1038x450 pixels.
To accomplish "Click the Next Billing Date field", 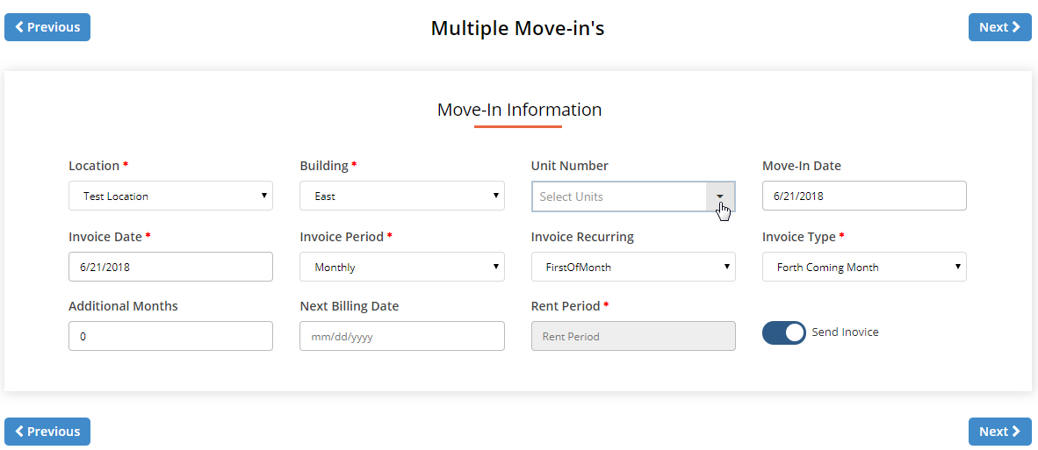I will point(402,336).
